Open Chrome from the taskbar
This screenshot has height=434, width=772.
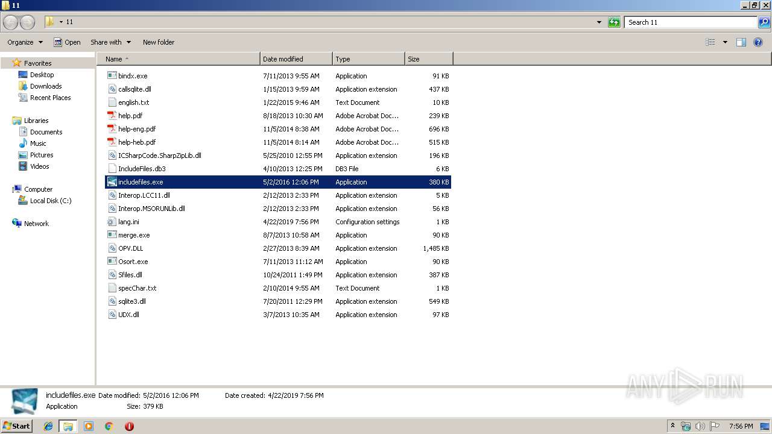(x=109, y=426)
